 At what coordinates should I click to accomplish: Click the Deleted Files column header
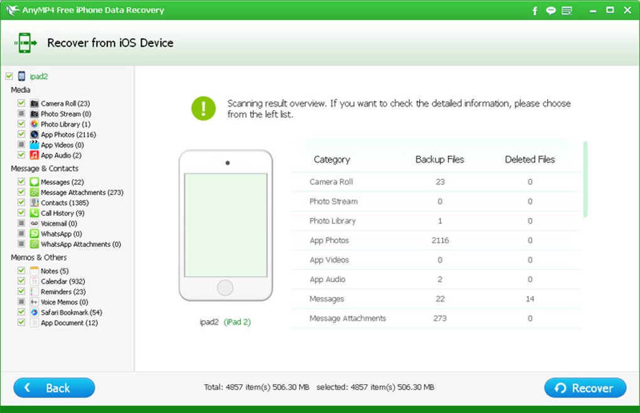tap(530, 159)
